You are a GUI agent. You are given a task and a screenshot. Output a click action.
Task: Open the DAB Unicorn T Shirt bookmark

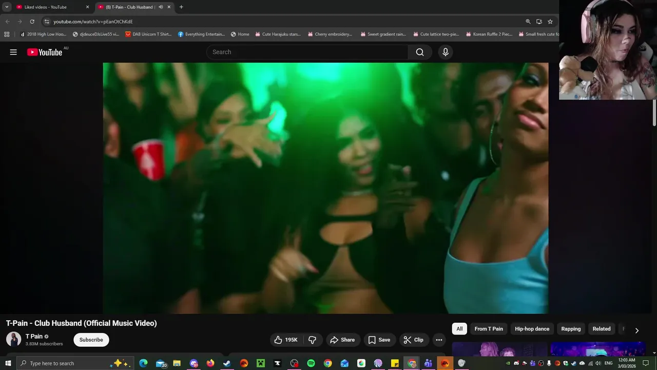[148, 34]
